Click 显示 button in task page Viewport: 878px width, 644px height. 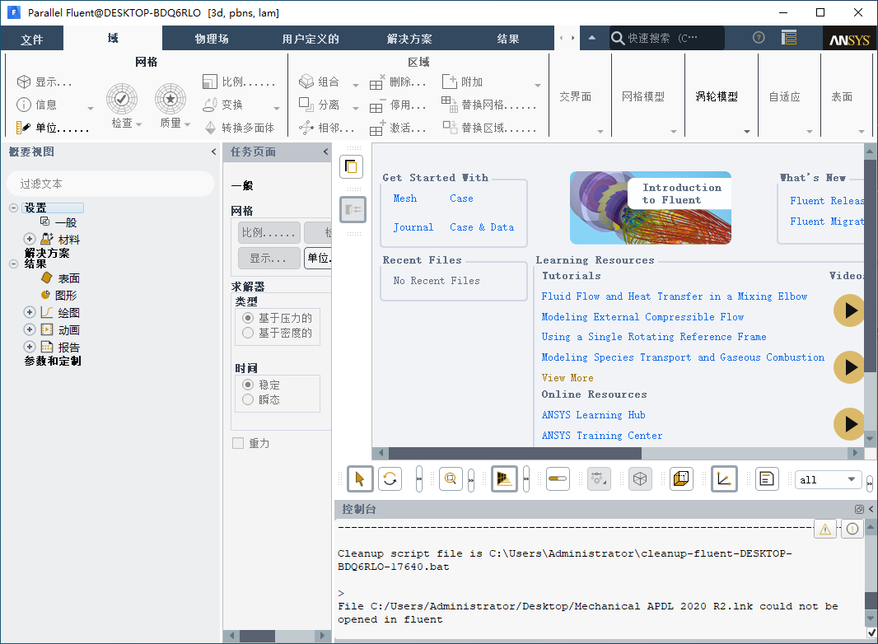click(x=269, y=258)
